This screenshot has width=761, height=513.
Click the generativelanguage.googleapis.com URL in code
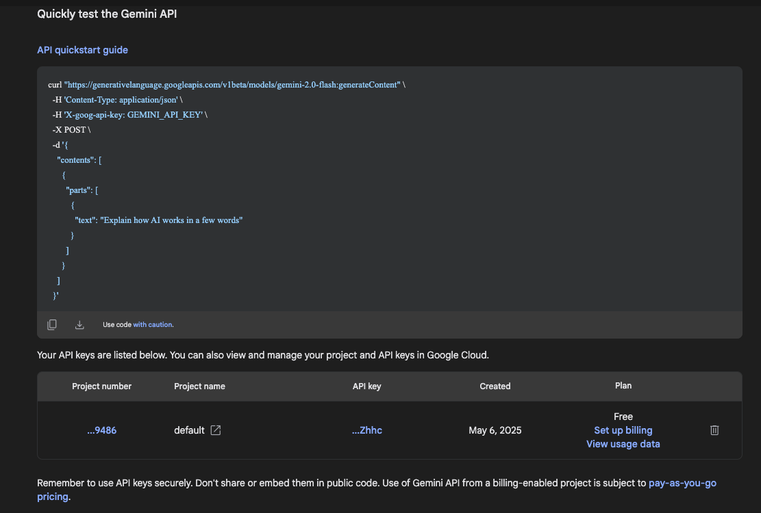[x=232, y=85]
